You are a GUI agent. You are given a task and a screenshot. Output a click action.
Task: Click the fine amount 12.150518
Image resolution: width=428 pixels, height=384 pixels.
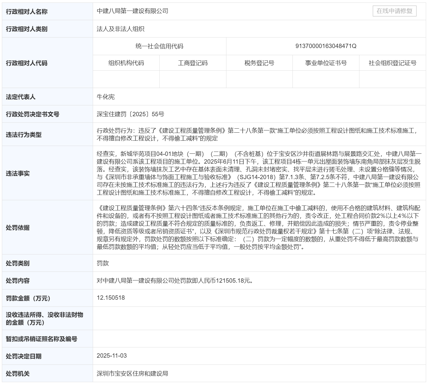point(111,298)
